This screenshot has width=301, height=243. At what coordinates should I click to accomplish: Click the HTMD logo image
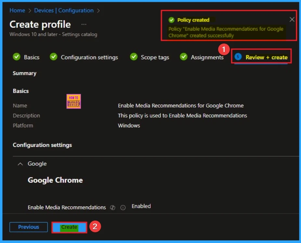coord(73,101)
